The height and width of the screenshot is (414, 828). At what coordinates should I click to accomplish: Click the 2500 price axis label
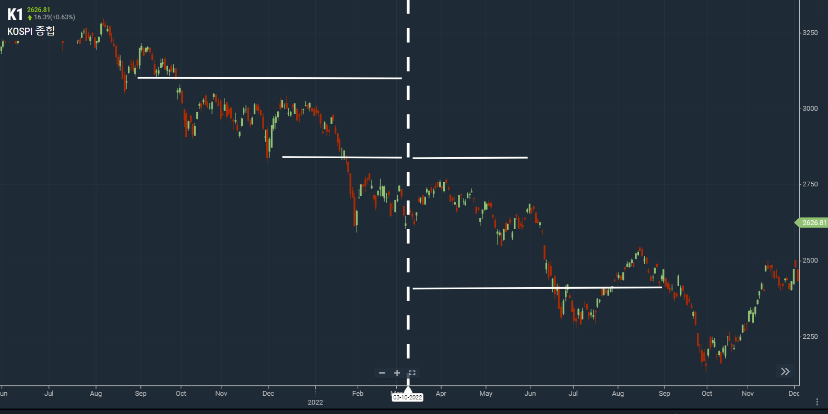[x=810, y=261]
